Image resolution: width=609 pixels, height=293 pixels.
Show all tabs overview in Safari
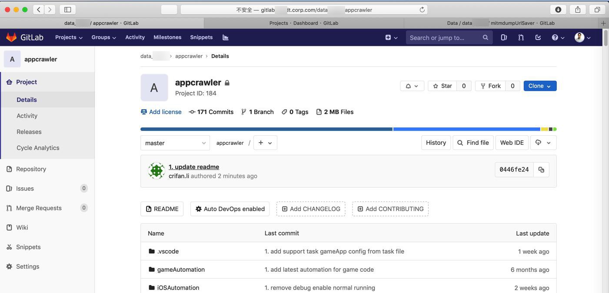pos(597,10)
